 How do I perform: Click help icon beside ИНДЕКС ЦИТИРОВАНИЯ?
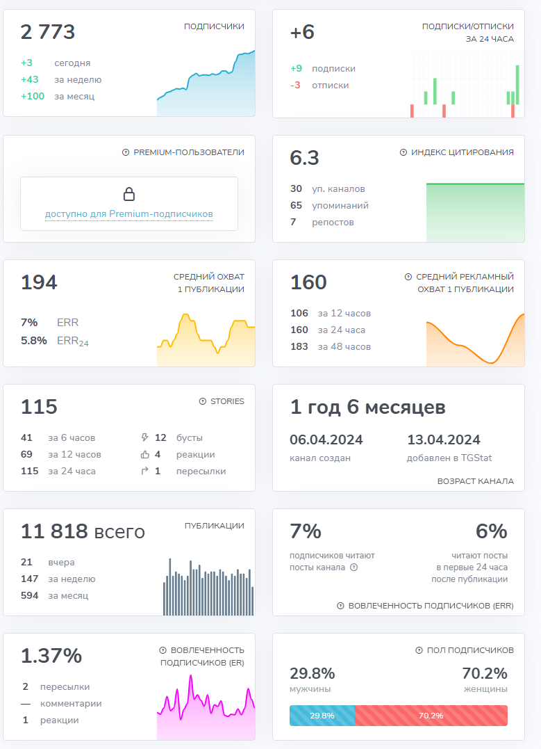coord(403,152)
